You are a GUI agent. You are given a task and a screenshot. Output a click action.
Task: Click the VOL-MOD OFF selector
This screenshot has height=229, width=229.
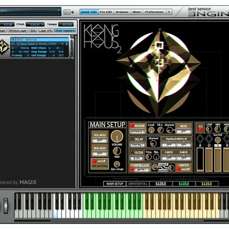[100, 140]
